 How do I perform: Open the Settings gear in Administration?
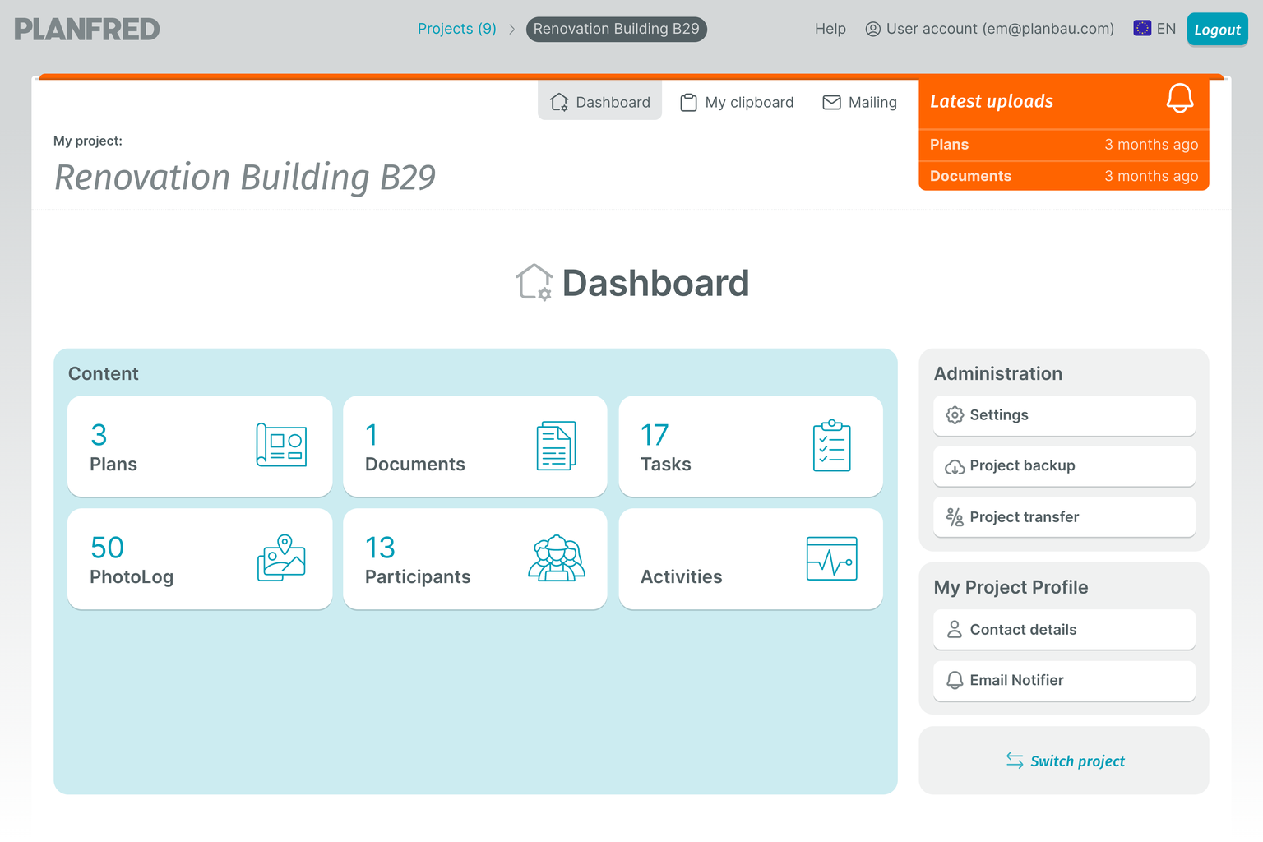point(955,415)
